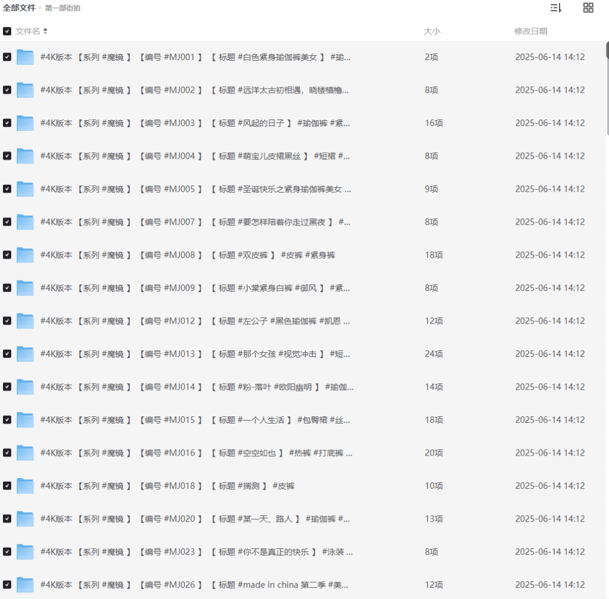Go to the 全部文件 breadcrumb
The width and height of the screenshot is (609, 599).
19,8
